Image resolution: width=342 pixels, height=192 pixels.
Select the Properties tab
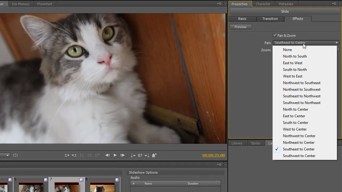click(239, 4)
